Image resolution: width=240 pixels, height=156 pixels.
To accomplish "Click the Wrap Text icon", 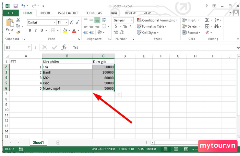I will (x=104, y=20).
